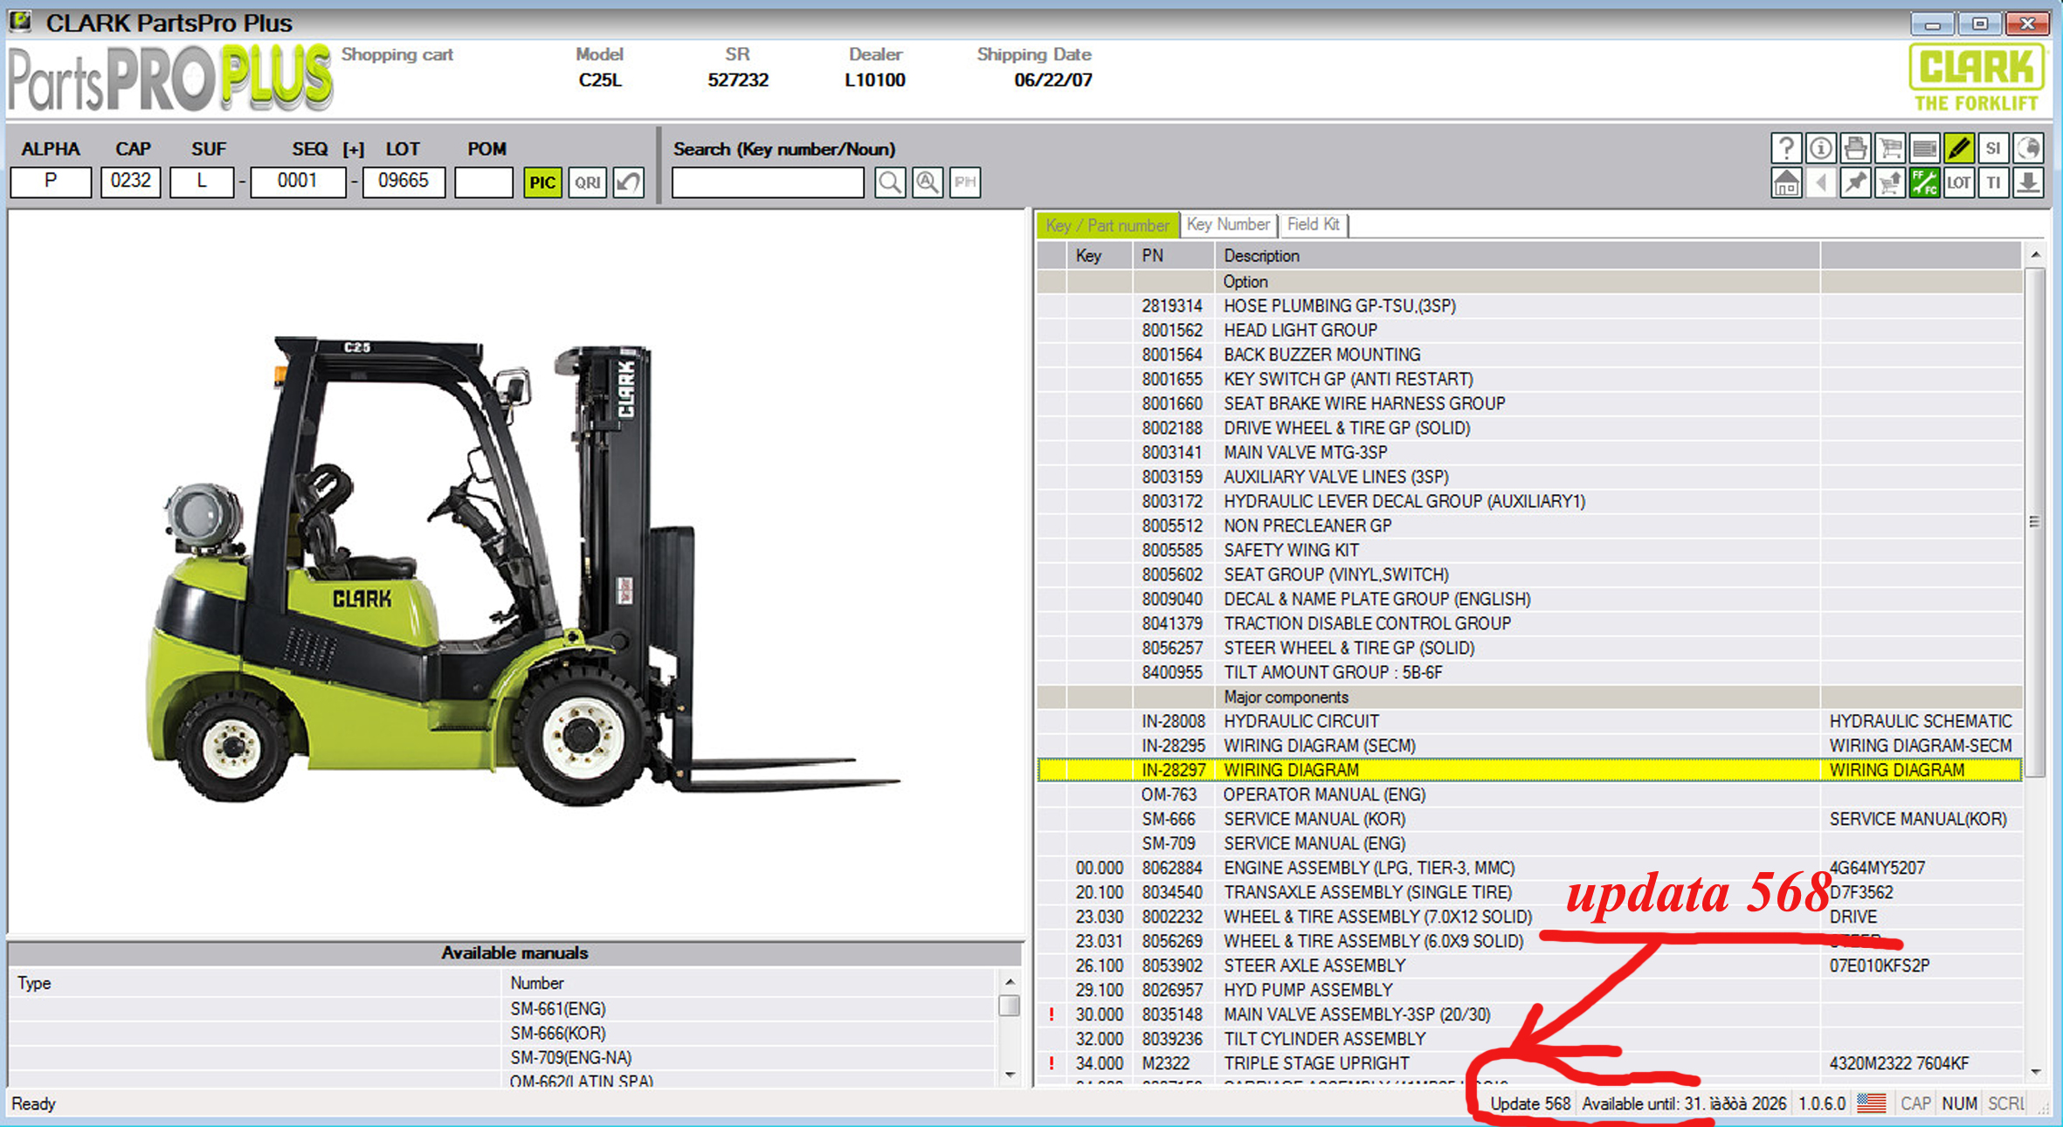2063x1127 pixels.
Task: Click the globe language icon
Action: click(x=2028, y=148)
